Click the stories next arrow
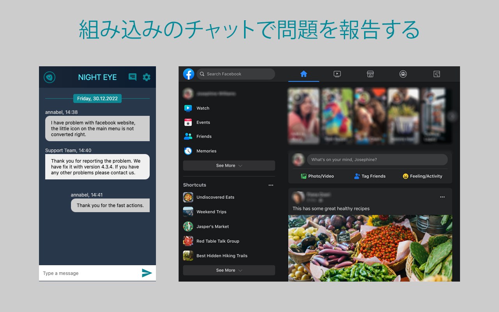This screenshot has width=499, height=312. pos(452,116)
